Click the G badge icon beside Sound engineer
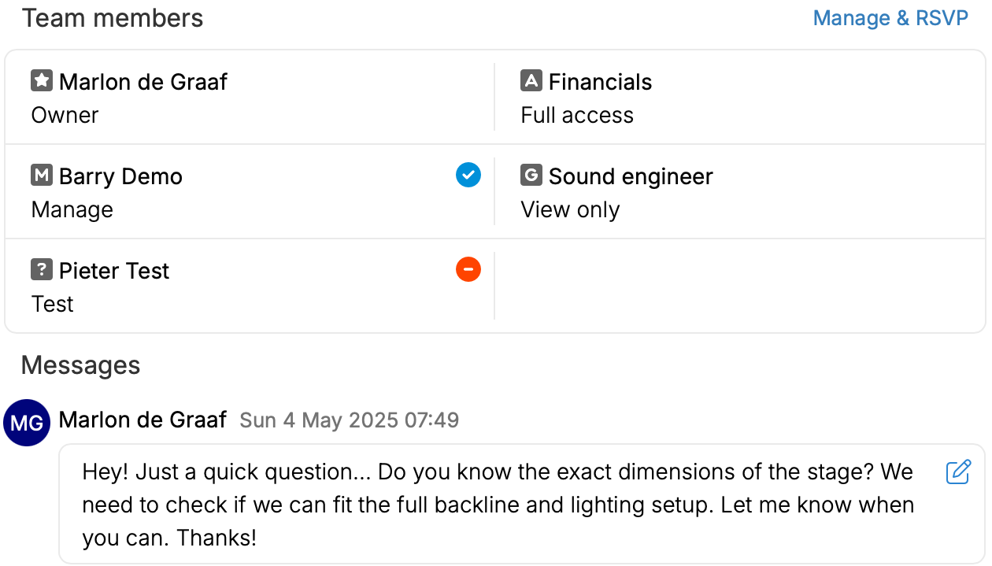The height and width of the screenshot is (566, 992). coord(531,175)
